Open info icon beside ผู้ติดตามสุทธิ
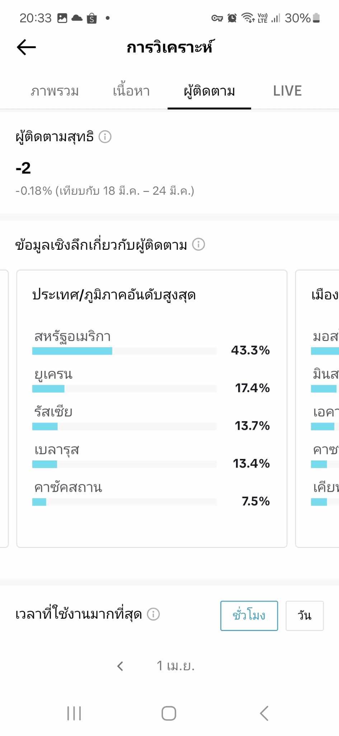339x736 pixels. [x=105, y=137]
